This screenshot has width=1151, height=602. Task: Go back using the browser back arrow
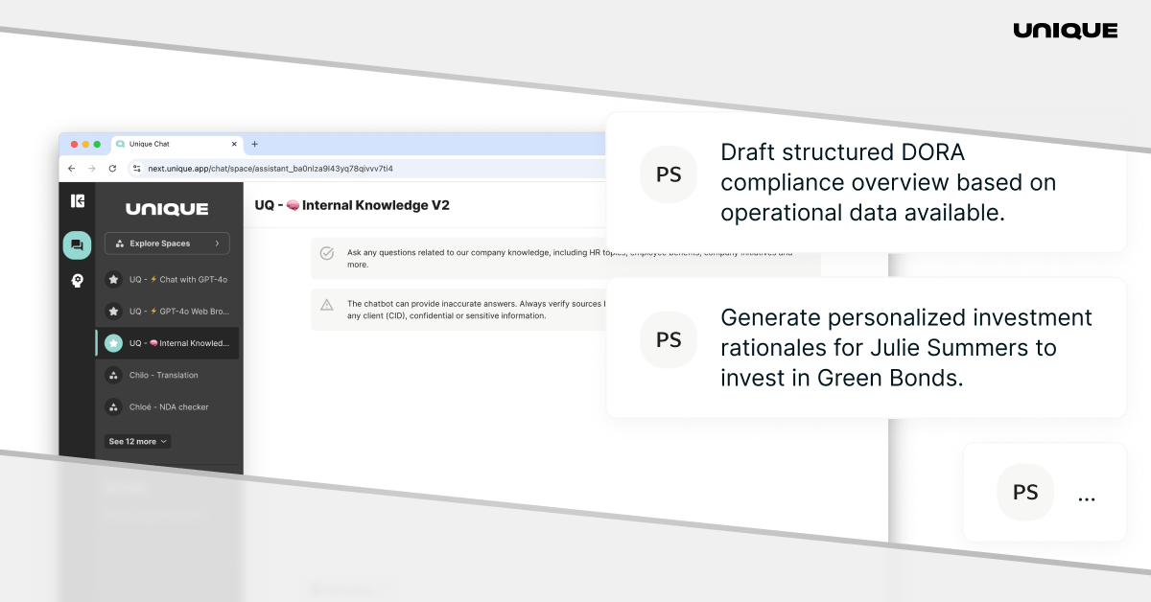click(72, 167)
